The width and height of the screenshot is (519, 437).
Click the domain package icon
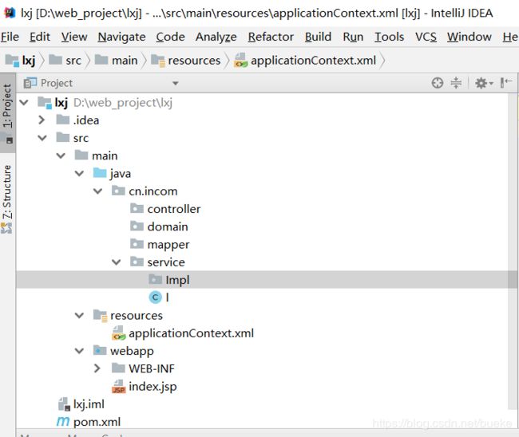click(x=137, y=226)
